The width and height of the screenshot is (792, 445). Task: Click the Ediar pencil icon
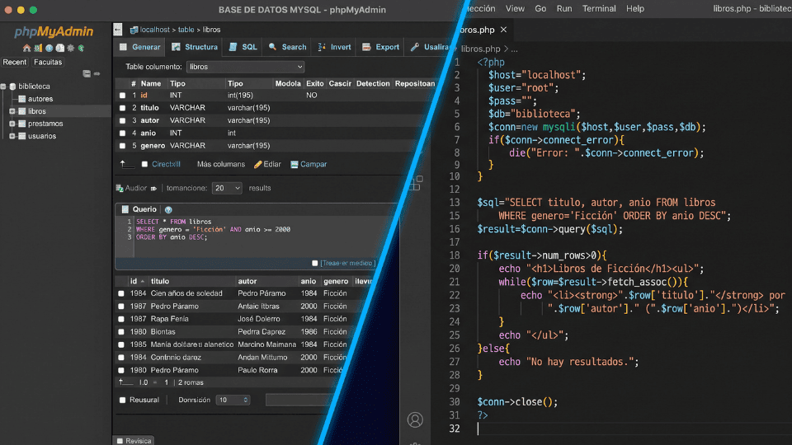point(258,164)
